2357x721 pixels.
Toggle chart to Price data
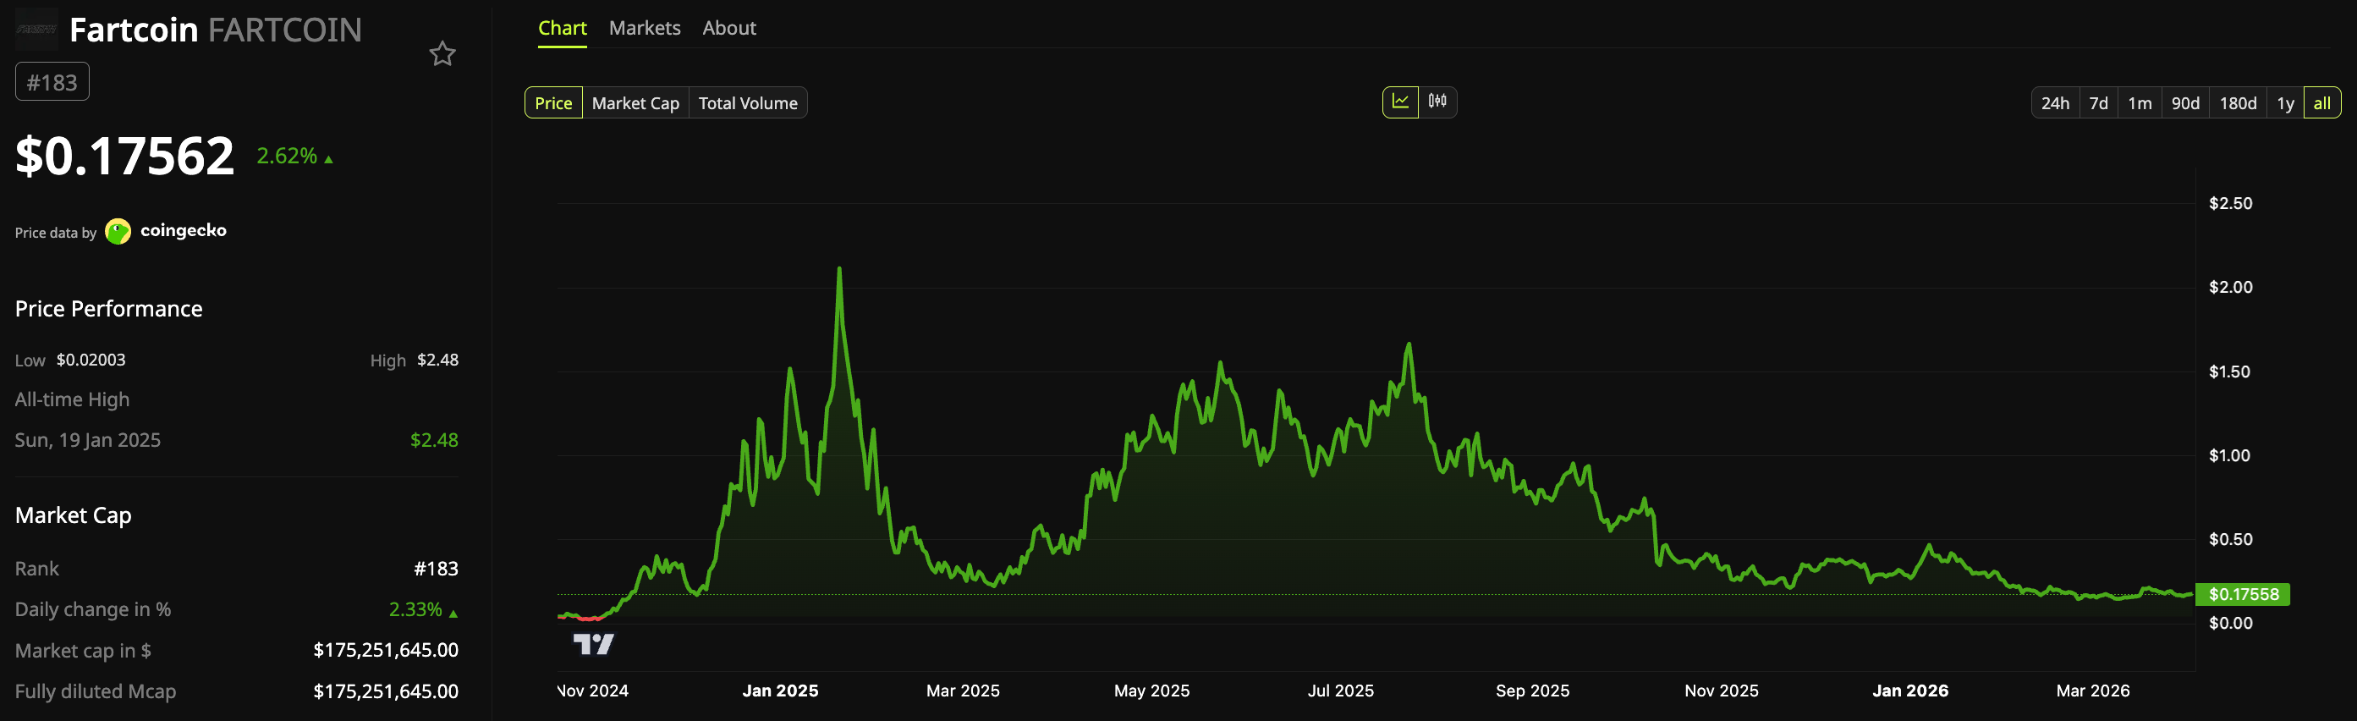tap(552, 103)
